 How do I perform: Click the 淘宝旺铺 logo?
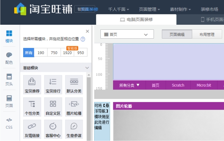pos(43,9)
